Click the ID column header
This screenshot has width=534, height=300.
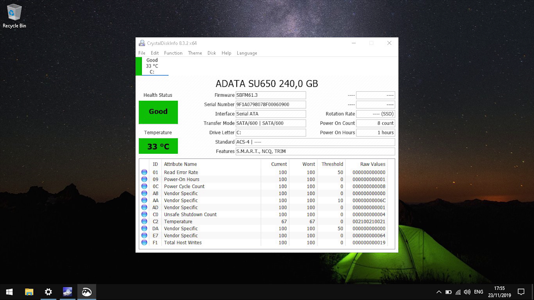point(155,164)
